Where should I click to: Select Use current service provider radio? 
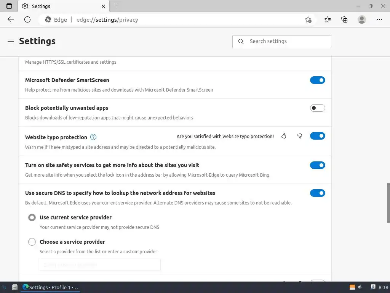[32, 217]
